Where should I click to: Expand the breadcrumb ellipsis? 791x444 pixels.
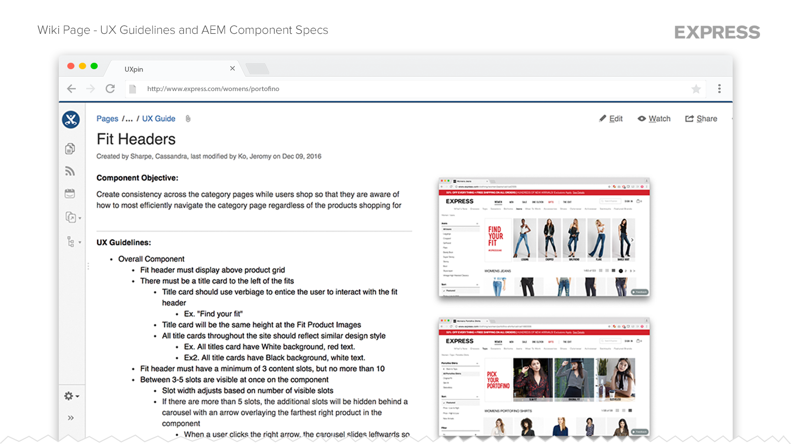coord(129,118)
